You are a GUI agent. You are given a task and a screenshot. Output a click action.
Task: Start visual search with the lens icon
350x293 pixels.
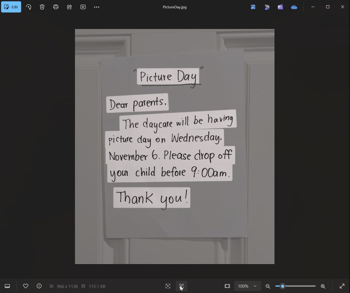coord(168,286)
